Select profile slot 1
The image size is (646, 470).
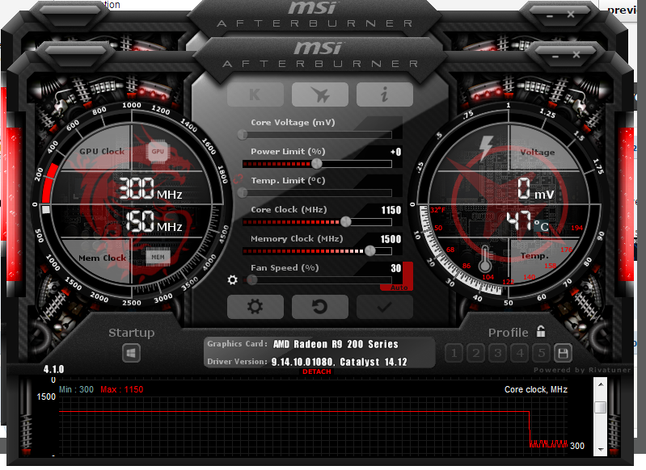click(454, 353)
